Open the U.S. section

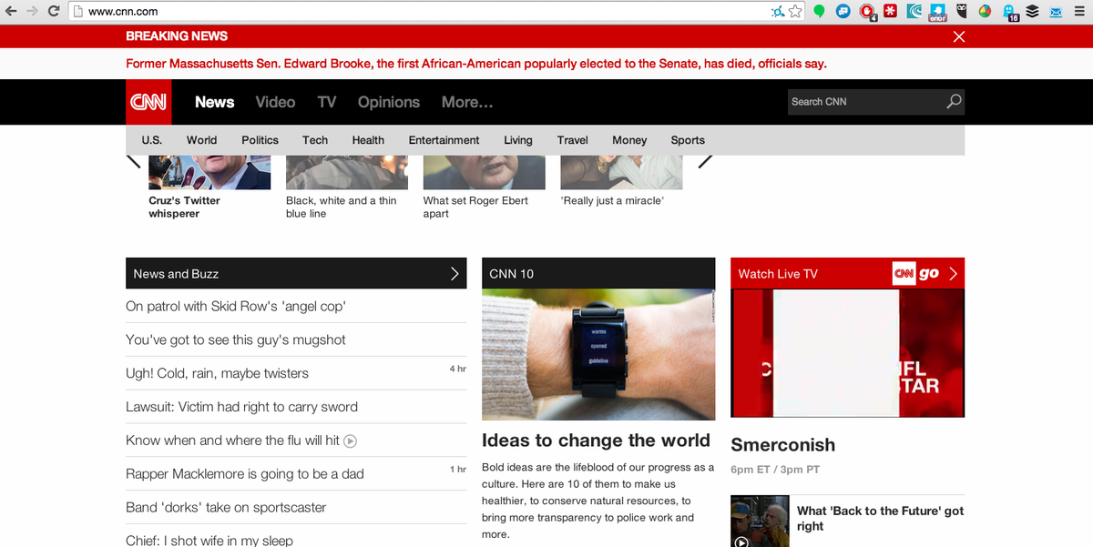pyautogui.click(x=151, y=140)
